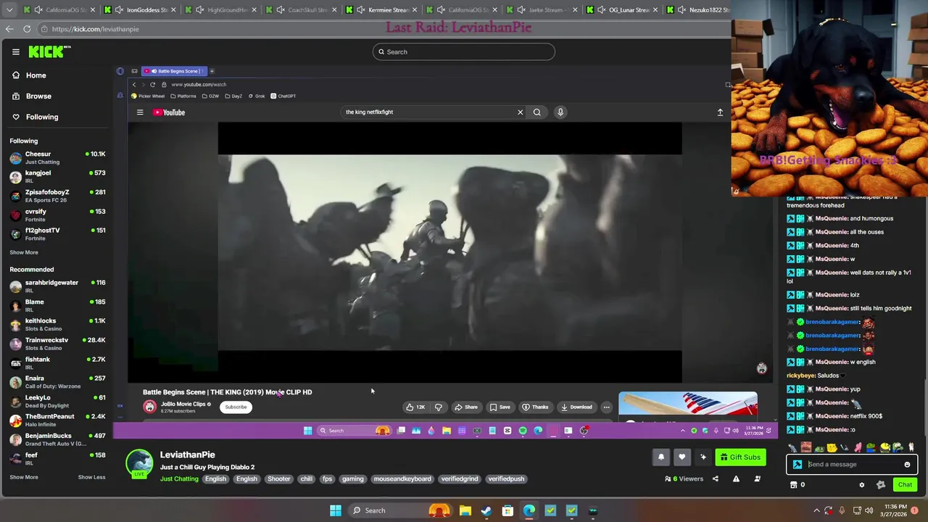Open the Kick hamburger sidebar menu

pyautogui.click(x=15, y=51)
